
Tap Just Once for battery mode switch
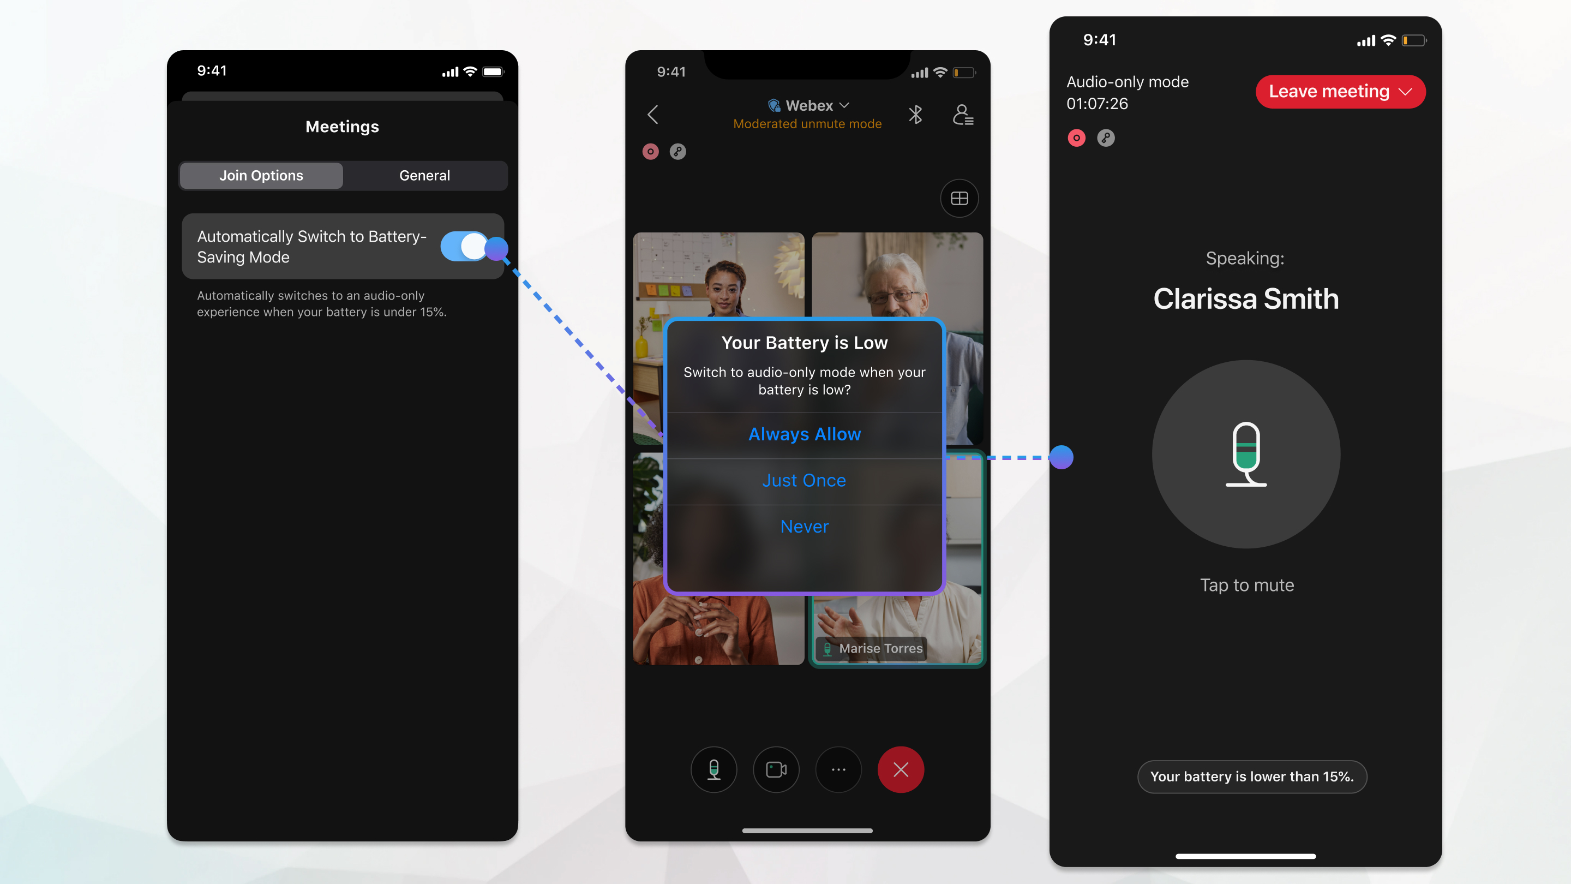pos(804,480)
